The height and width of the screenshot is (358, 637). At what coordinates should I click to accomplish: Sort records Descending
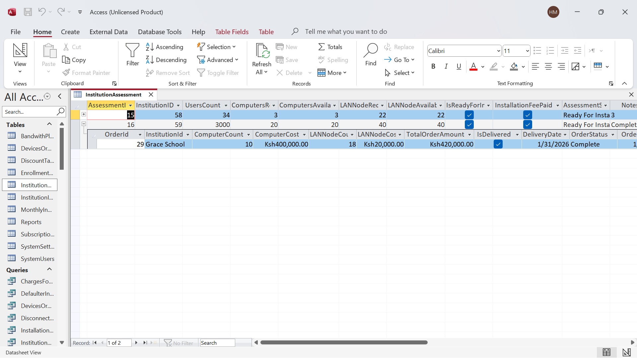pos(166,60)
